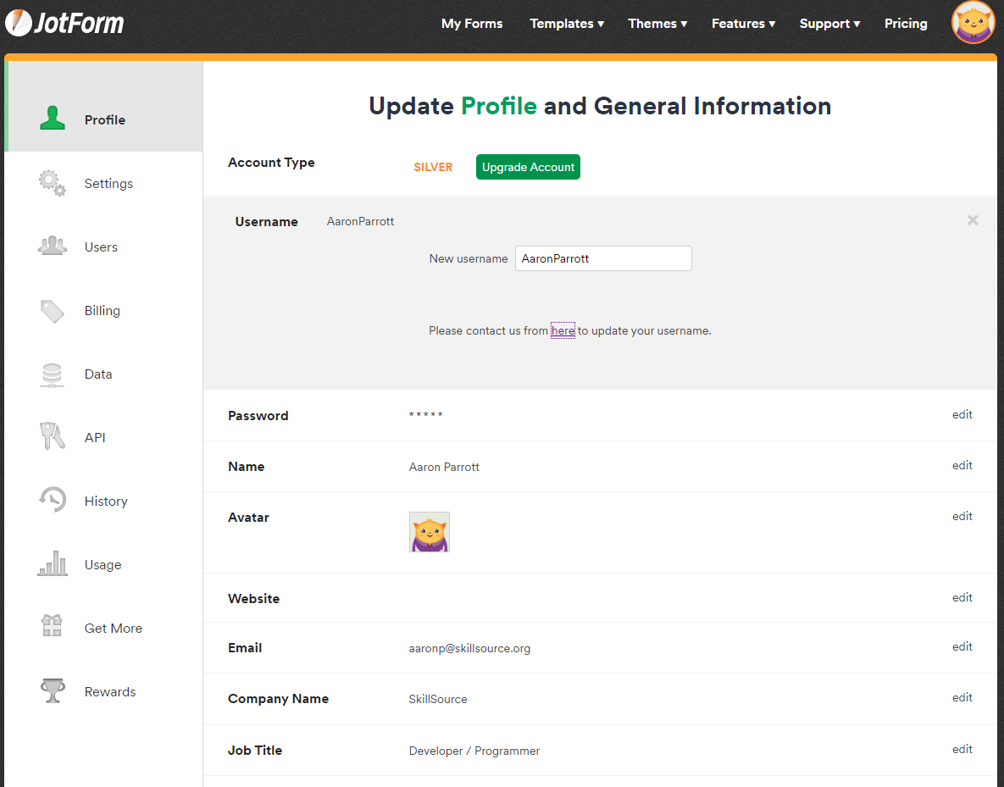Viewport: 1004px width, 787px height.
Task: Click the Upgrade Account button
Action: click(528, 167)
